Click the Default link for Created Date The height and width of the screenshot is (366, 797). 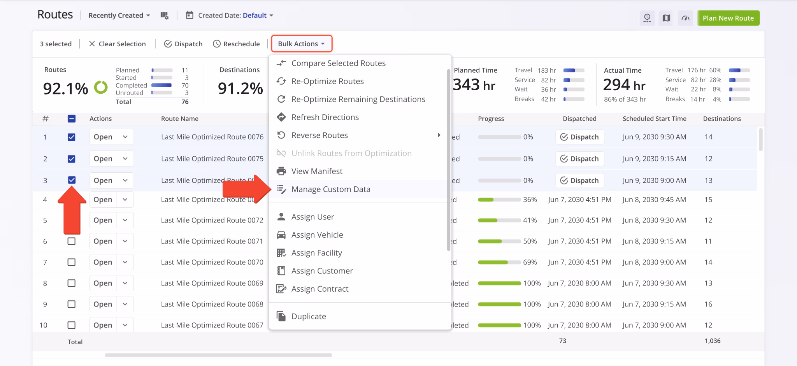255,15
